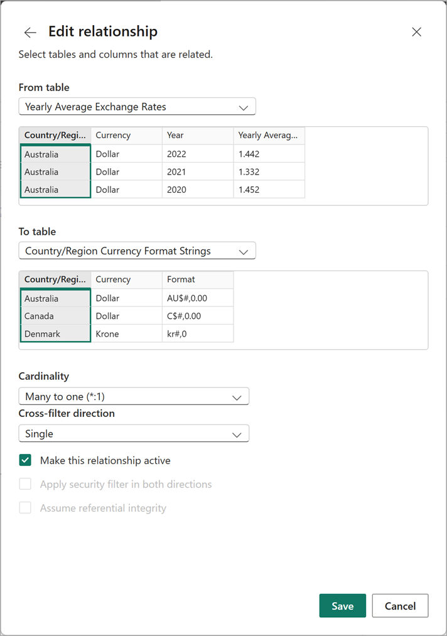Select Currency column header in From table
Image resolution: width=447 pixels, height=636 pixels.
[126, 136]
